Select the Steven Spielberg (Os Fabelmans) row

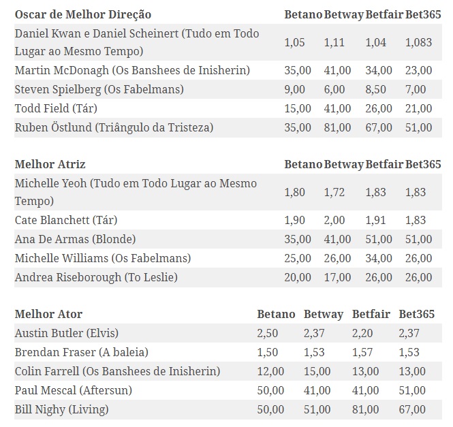[228, 89]
